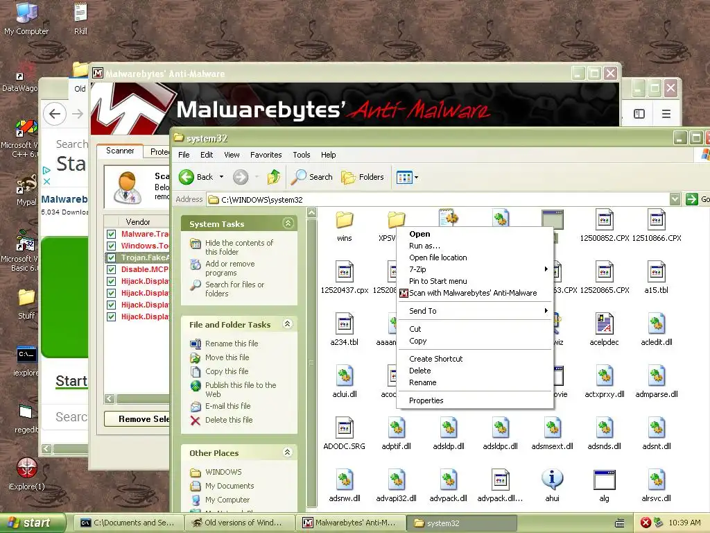Collapse the Other Places panel

(288, 452)
